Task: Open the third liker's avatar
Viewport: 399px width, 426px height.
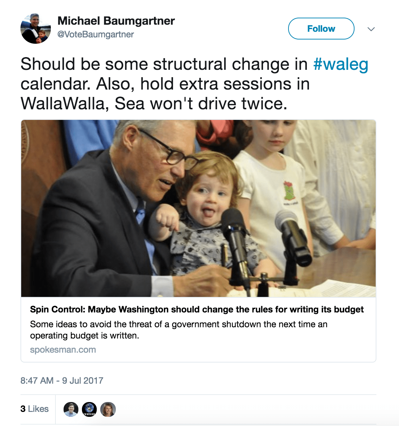Action: [x=108, y=409]
